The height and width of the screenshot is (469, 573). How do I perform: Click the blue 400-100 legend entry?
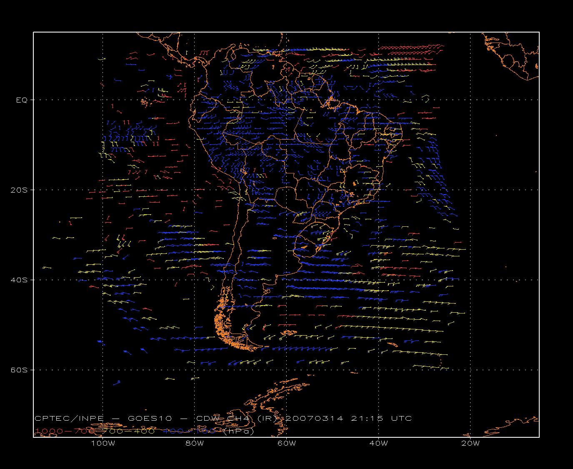coord(189,431)
